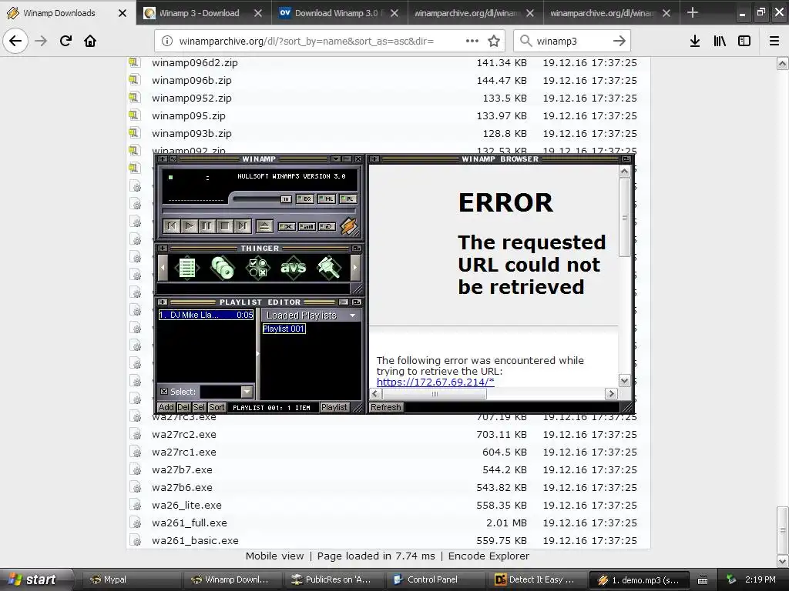The image size is (789, 591).
Task: Click Refresh in the Winamp Browser
Action: pyautogui.click(x=386, y=408)
